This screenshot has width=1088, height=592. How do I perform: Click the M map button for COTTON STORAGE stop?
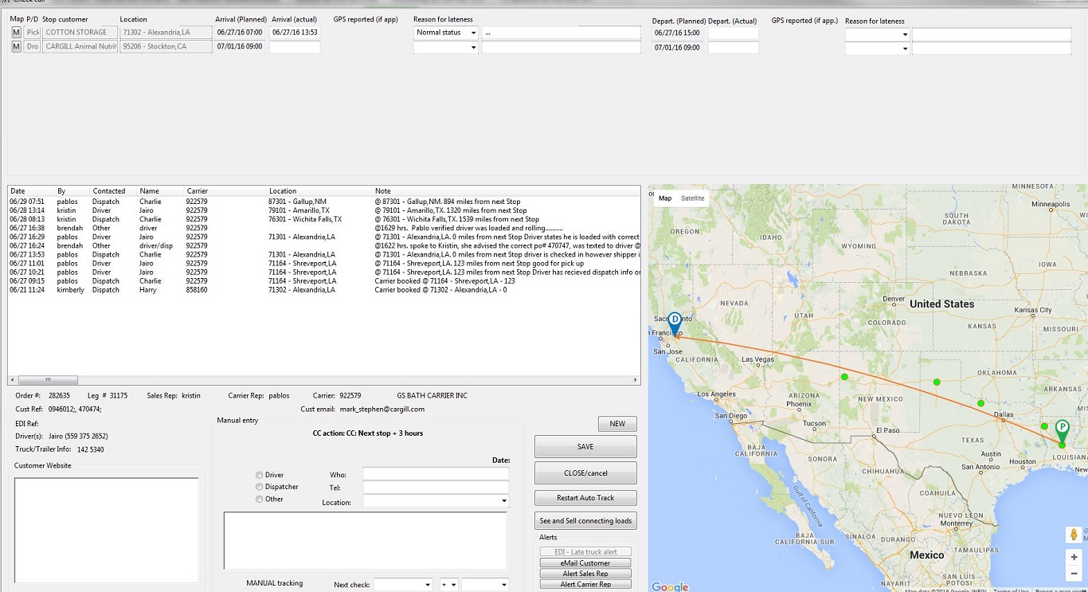16,33
